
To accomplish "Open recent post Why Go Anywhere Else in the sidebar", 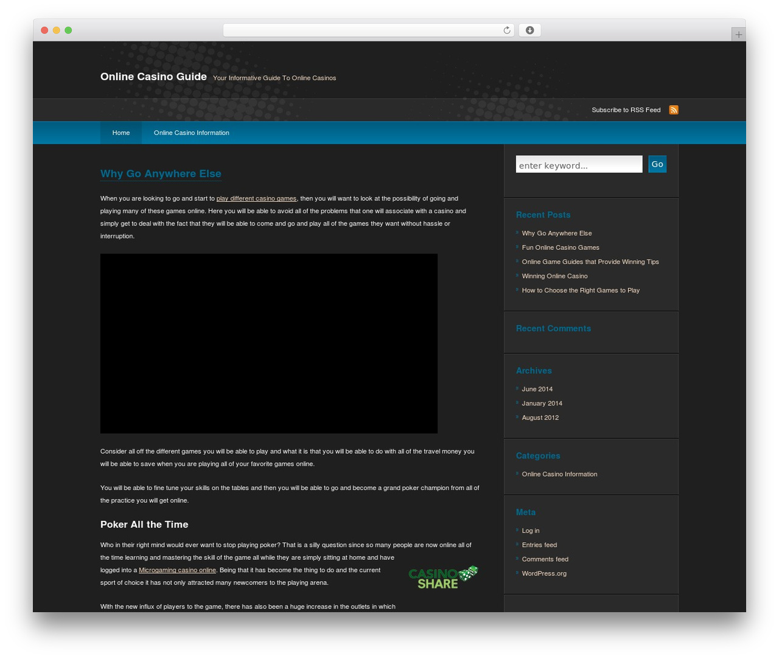I will click(x=557, y=233).
